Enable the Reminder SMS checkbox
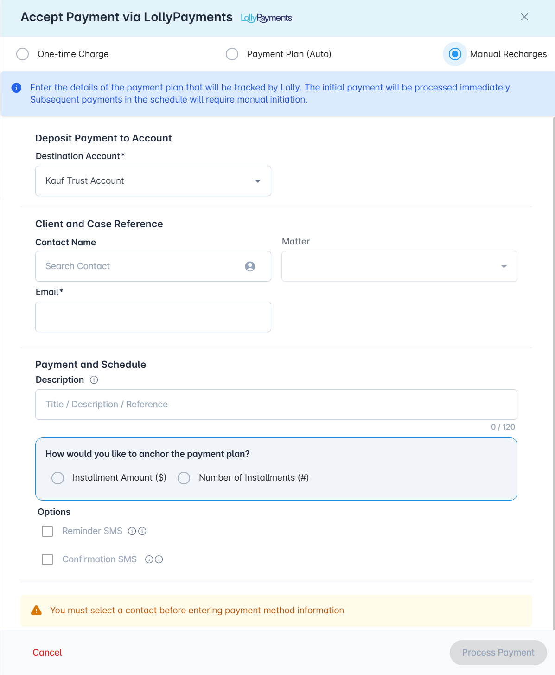 (x=47, y=531)
